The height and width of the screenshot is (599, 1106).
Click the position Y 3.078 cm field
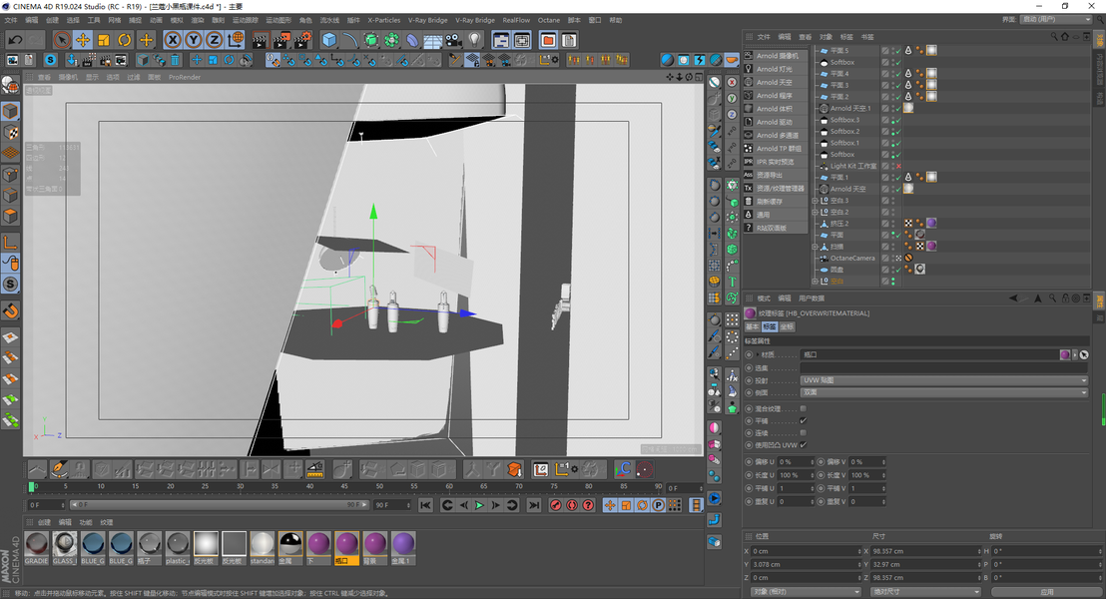[x=807, y=564]
